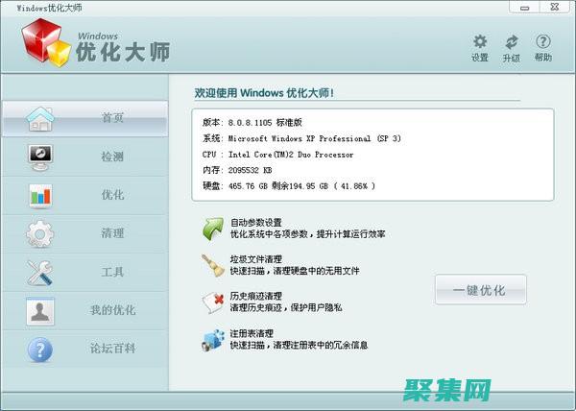The width and height of the screenshot is (576, 411).
Task: Open the 设置 gear icon
Action: [480, 42]
